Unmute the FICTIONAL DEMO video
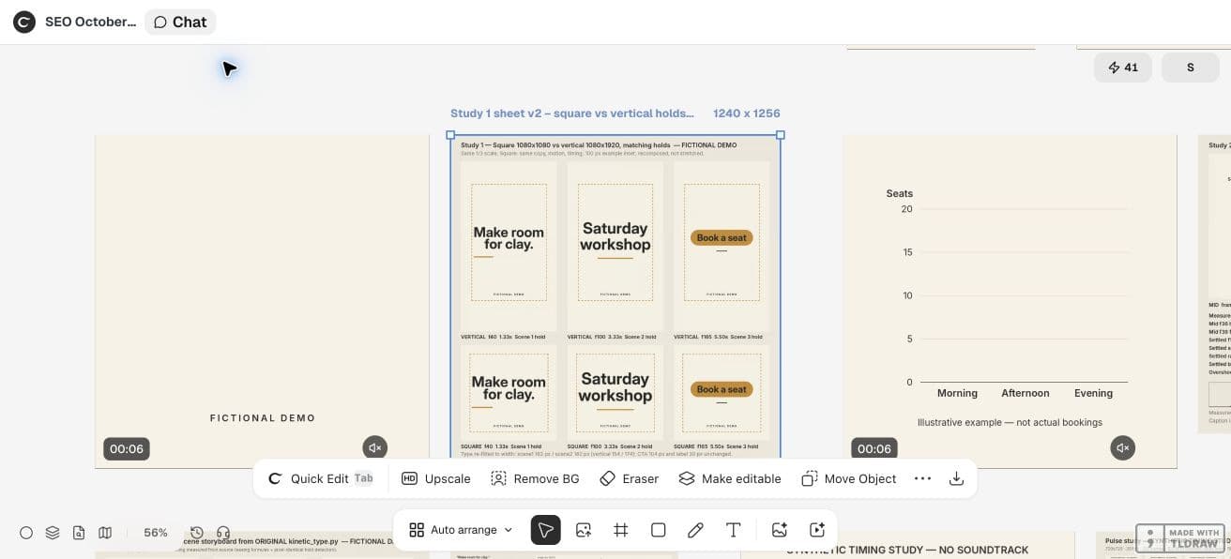The height and width of the screenshot is (559, 1231). tap(375, 448)
